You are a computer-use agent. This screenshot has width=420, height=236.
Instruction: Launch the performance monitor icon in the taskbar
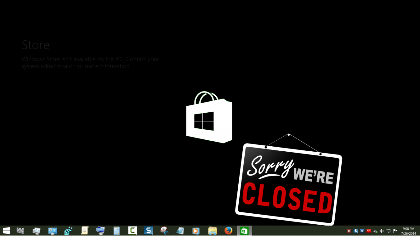pos(37,231)
